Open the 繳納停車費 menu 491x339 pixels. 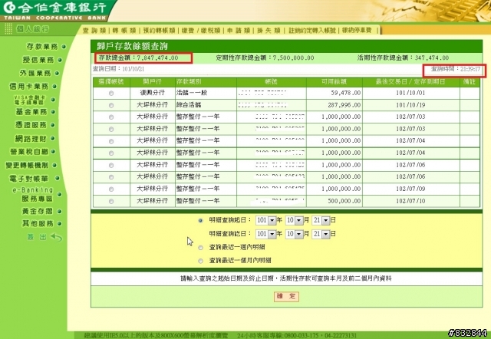click(357, 31)
